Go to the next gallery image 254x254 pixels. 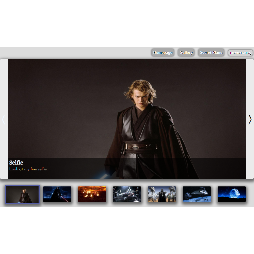pos(250,120)
